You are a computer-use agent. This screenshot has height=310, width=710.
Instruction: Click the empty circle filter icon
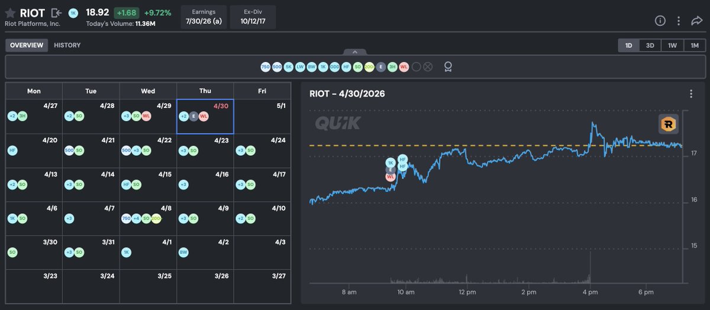[416, 67]
